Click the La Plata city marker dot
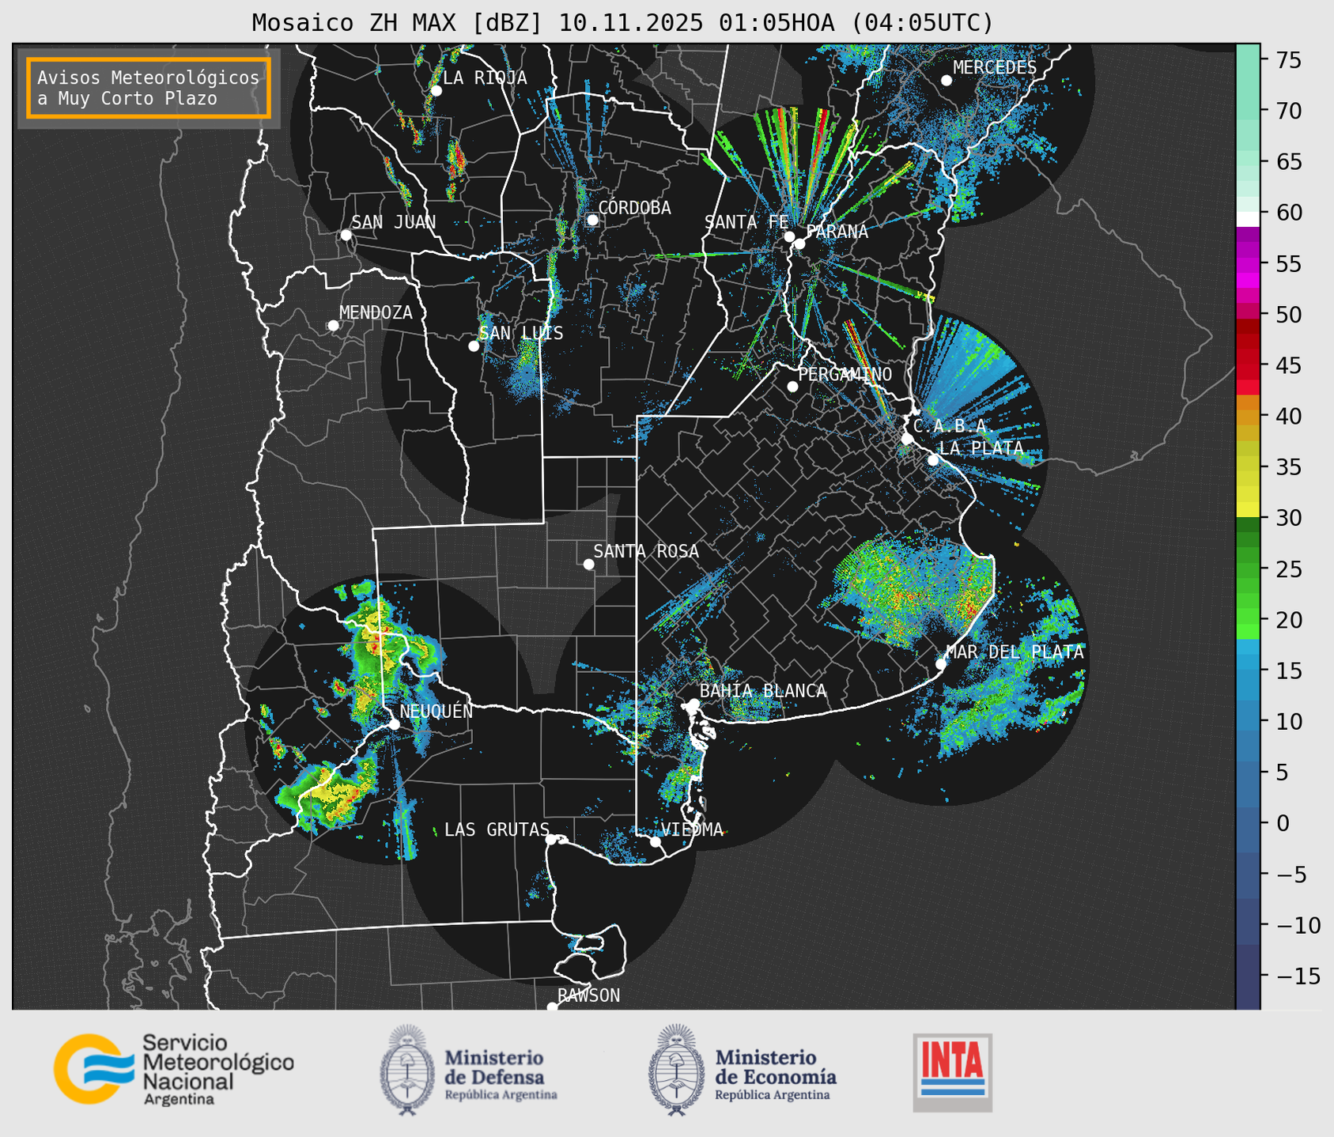 [x=933, y=460]
